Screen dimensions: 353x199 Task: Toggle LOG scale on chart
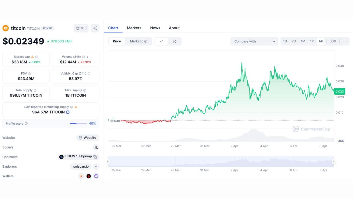(x=333, y=41)
